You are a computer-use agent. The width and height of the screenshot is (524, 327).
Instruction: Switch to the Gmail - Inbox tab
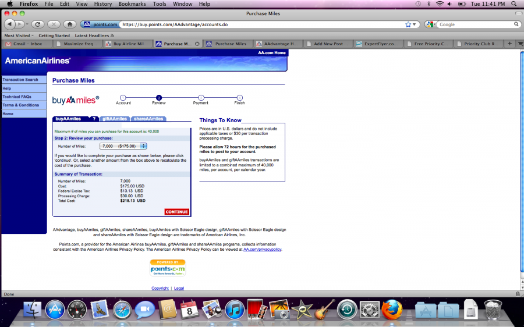27,44
